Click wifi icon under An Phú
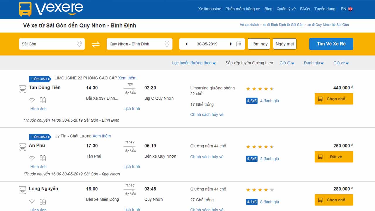Image resolution: width=375 pixels, height=211 pixels. click(x=32, y=159)
